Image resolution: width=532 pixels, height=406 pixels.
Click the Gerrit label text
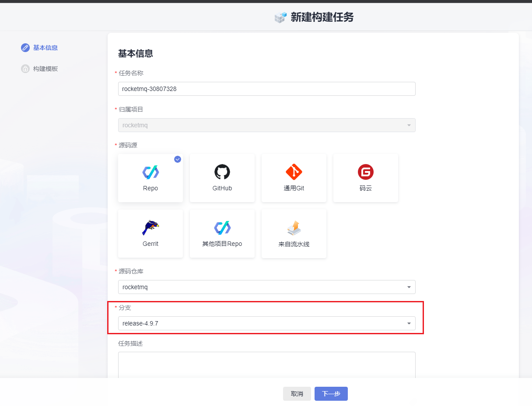(x=150, y=244)
